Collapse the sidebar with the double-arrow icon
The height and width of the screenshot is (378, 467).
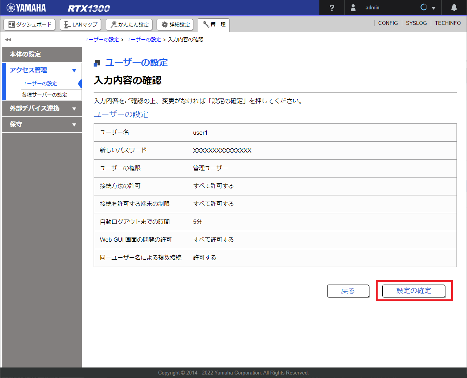(8, 39)
